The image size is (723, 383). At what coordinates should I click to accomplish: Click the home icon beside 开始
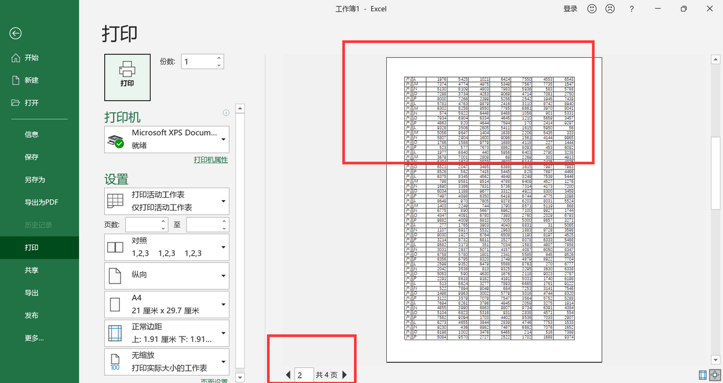16,58
